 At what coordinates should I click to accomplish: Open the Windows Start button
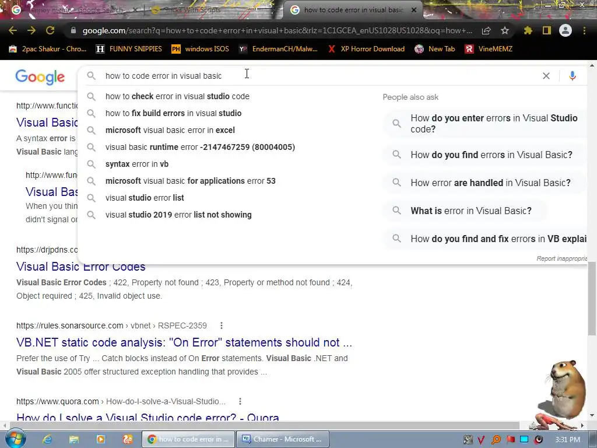(15, 439)
